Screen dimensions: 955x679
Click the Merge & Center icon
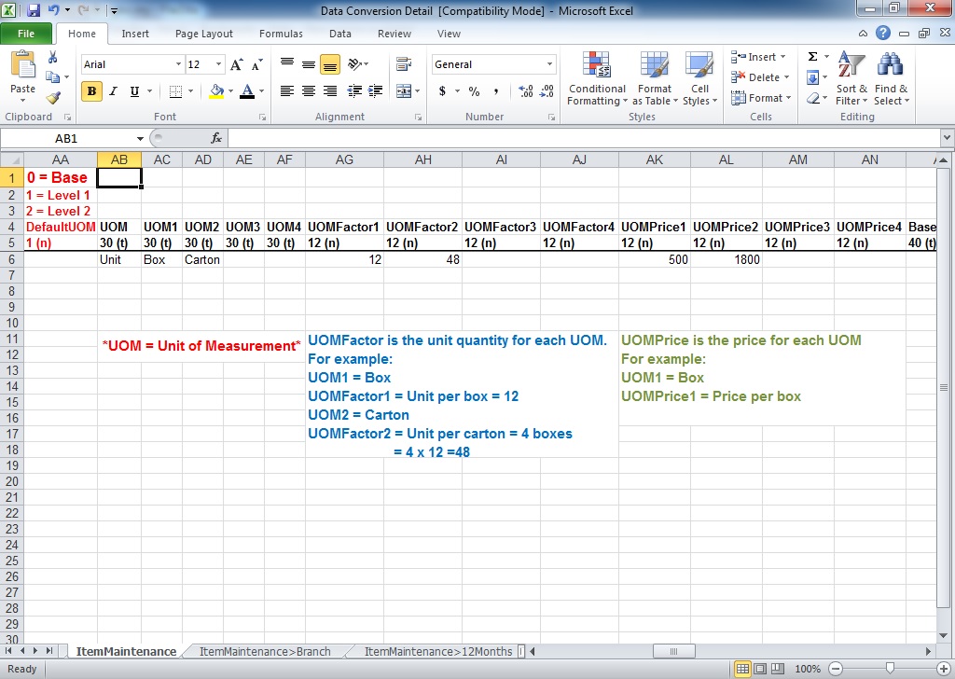[404, 91]
